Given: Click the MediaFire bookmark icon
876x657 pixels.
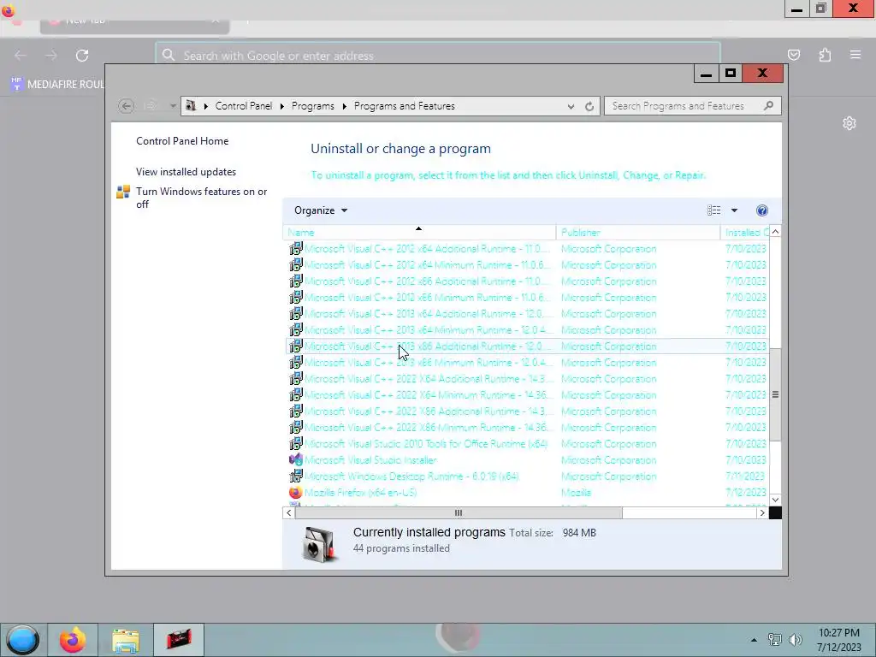Looking at the screenshot, I should [x=16, y=85].
